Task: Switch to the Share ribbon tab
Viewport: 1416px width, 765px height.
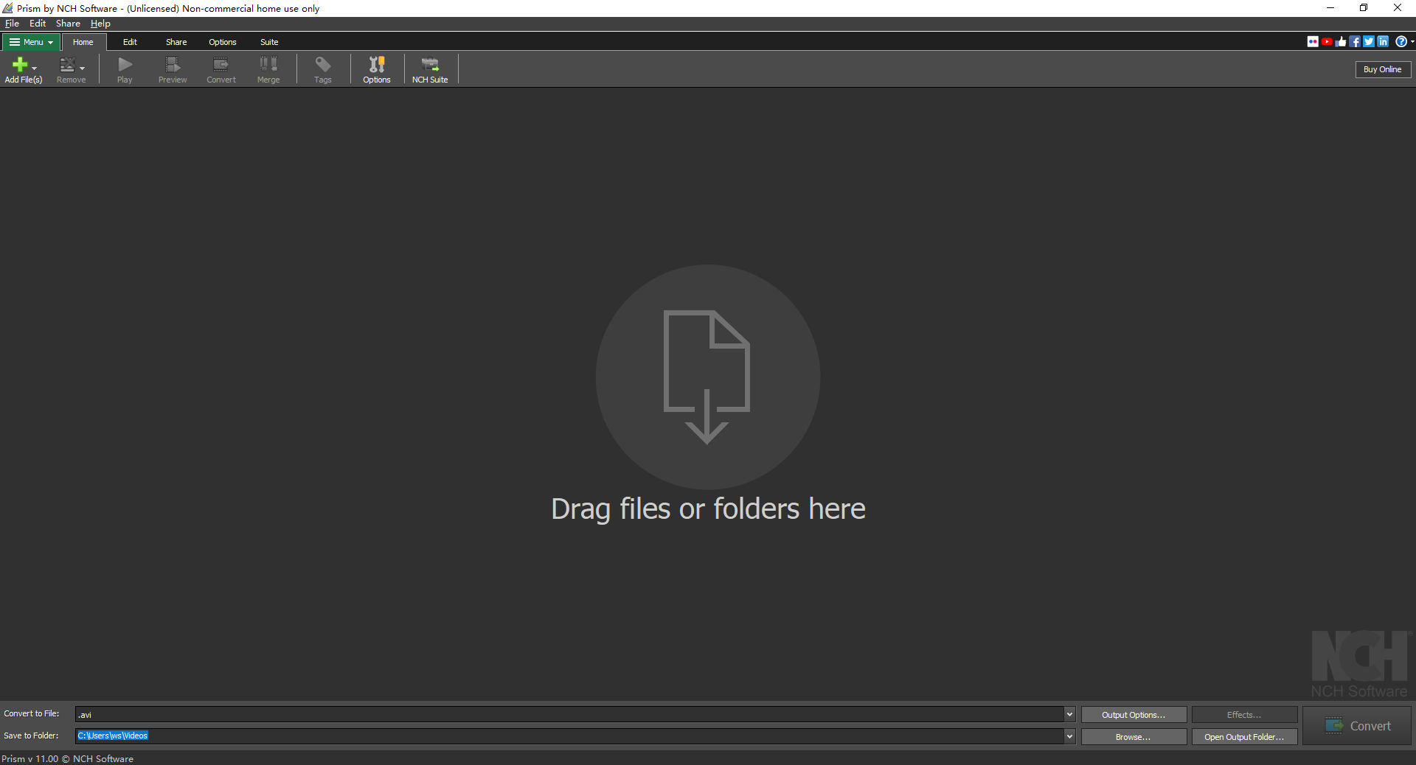Action: (176, 42)
